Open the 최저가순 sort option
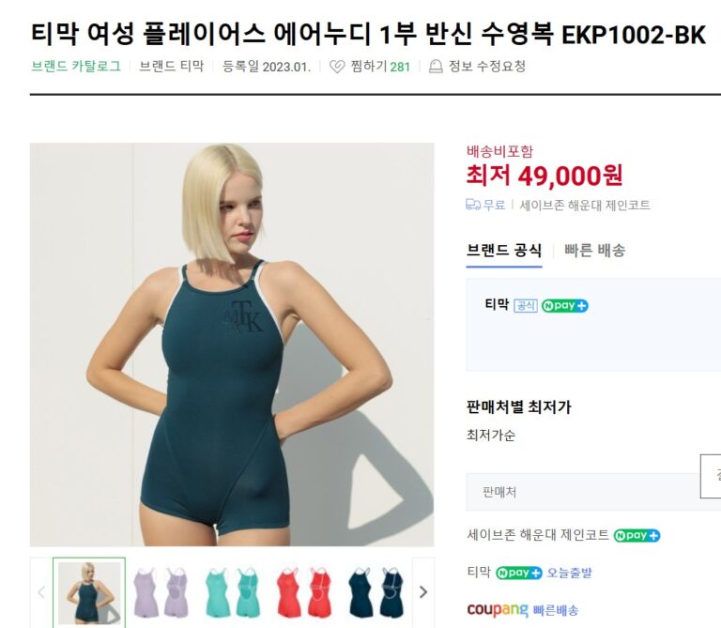The width and height of the screenshot is (721, 628). [x=491, y=435]
